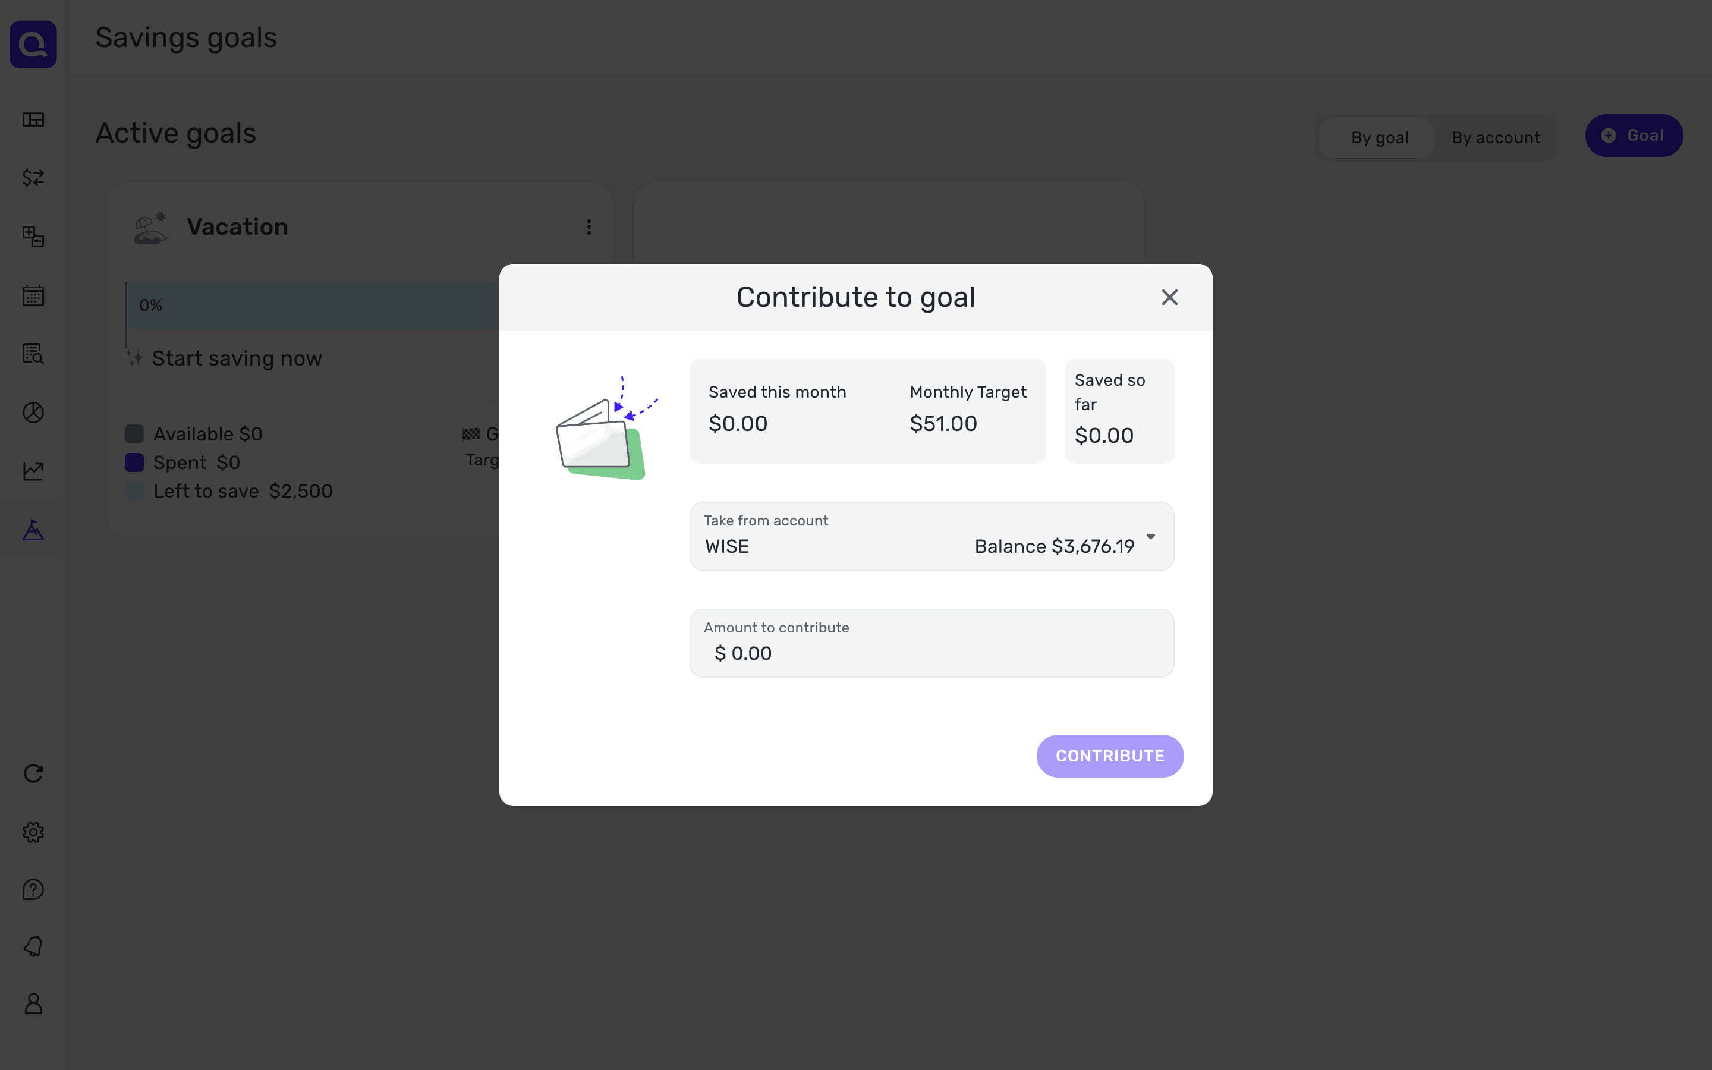Image resolution: width=1712 pixels, height=1070 pixels.
Task: Switch to By account view
Action: click(1495, 137)
